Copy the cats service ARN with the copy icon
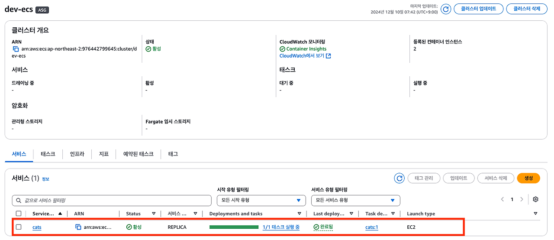The width and height of the screenshot is (554, 240). 78,227
